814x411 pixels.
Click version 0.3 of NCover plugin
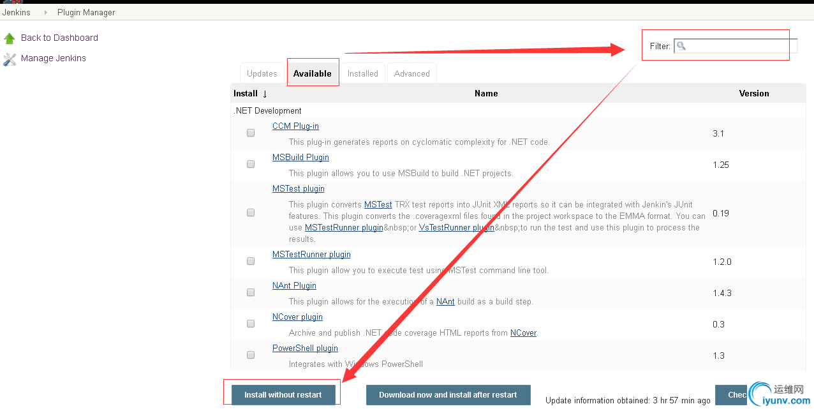(x=719, y=324)
